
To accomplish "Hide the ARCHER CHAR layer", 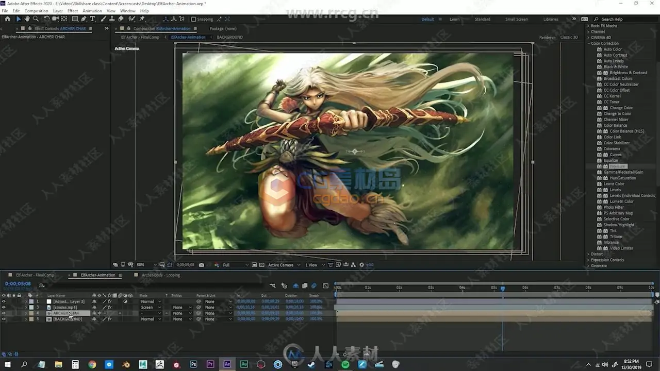I will click(x=4, y=313).
